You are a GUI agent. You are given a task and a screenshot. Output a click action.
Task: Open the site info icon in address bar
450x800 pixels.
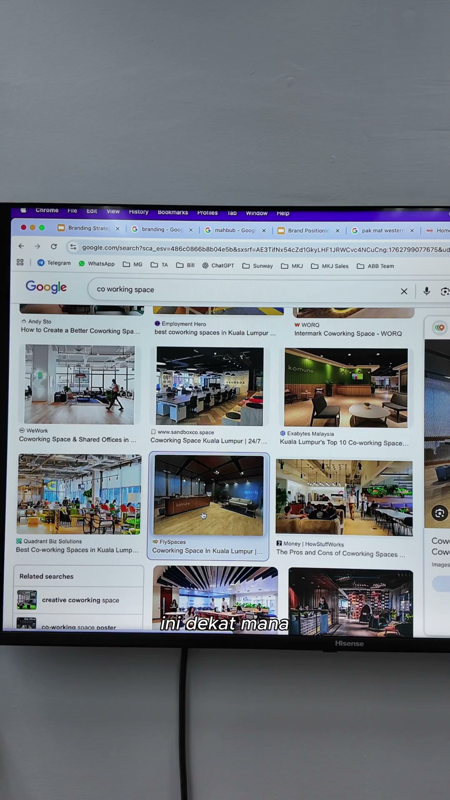(73, 247)
